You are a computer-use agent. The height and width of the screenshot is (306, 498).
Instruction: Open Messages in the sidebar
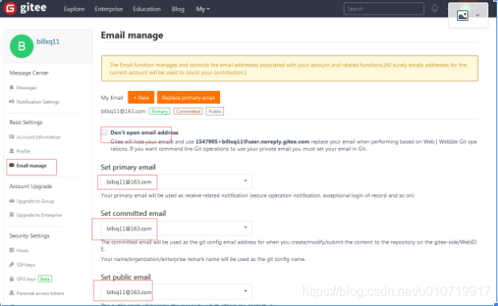(27, 88)
